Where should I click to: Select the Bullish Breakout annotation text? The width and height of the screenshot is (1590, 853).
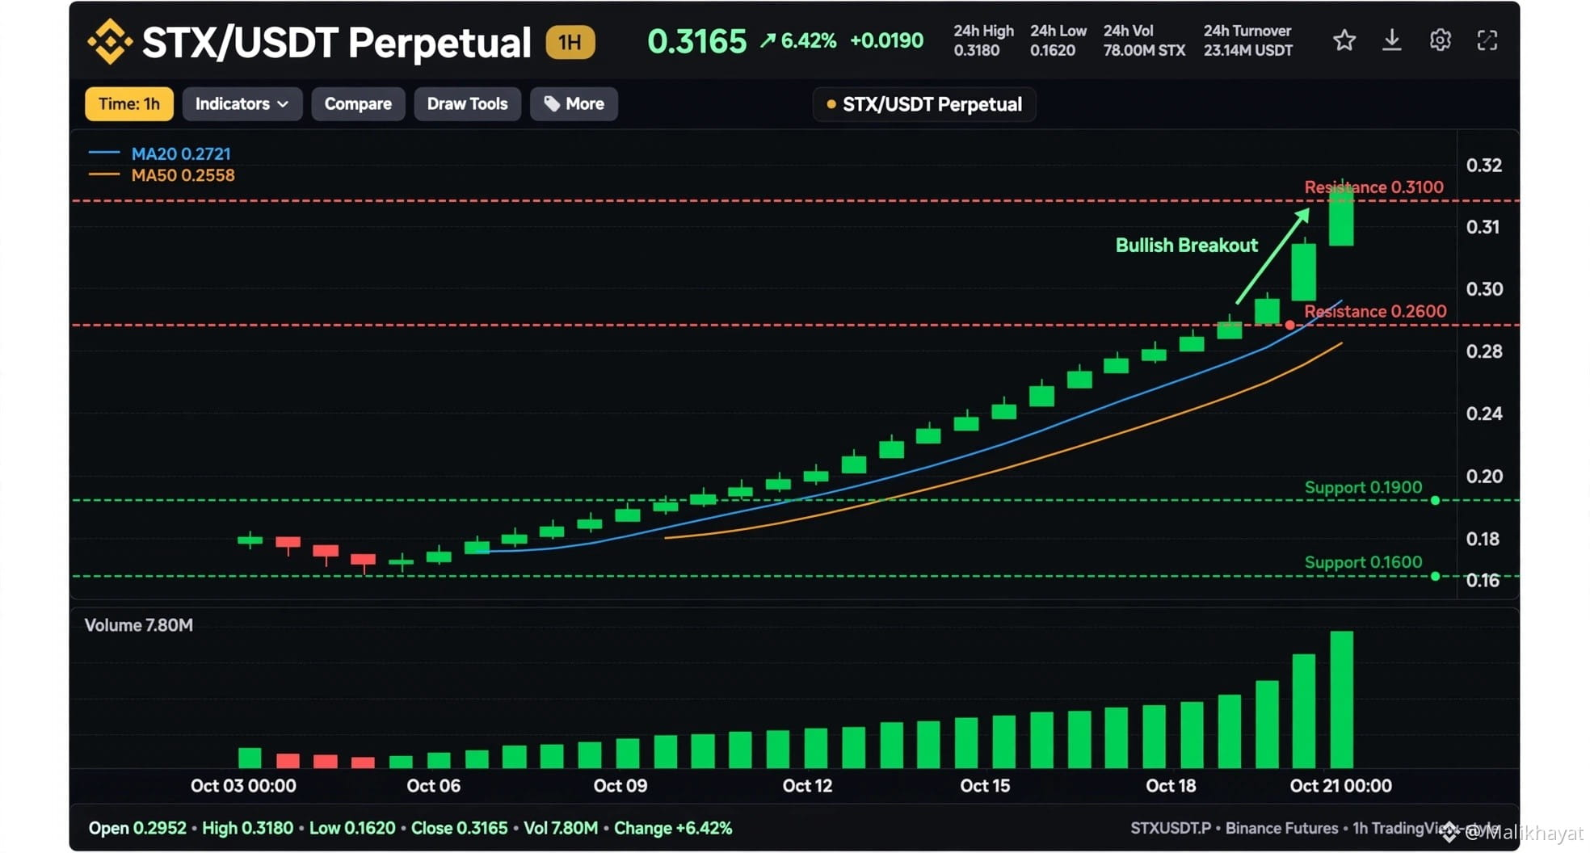click(x=1186, y=246)
